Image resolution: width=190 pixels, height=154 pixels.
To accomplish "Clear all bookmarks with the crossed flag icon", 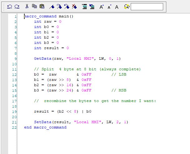I will tap(74, 7).
